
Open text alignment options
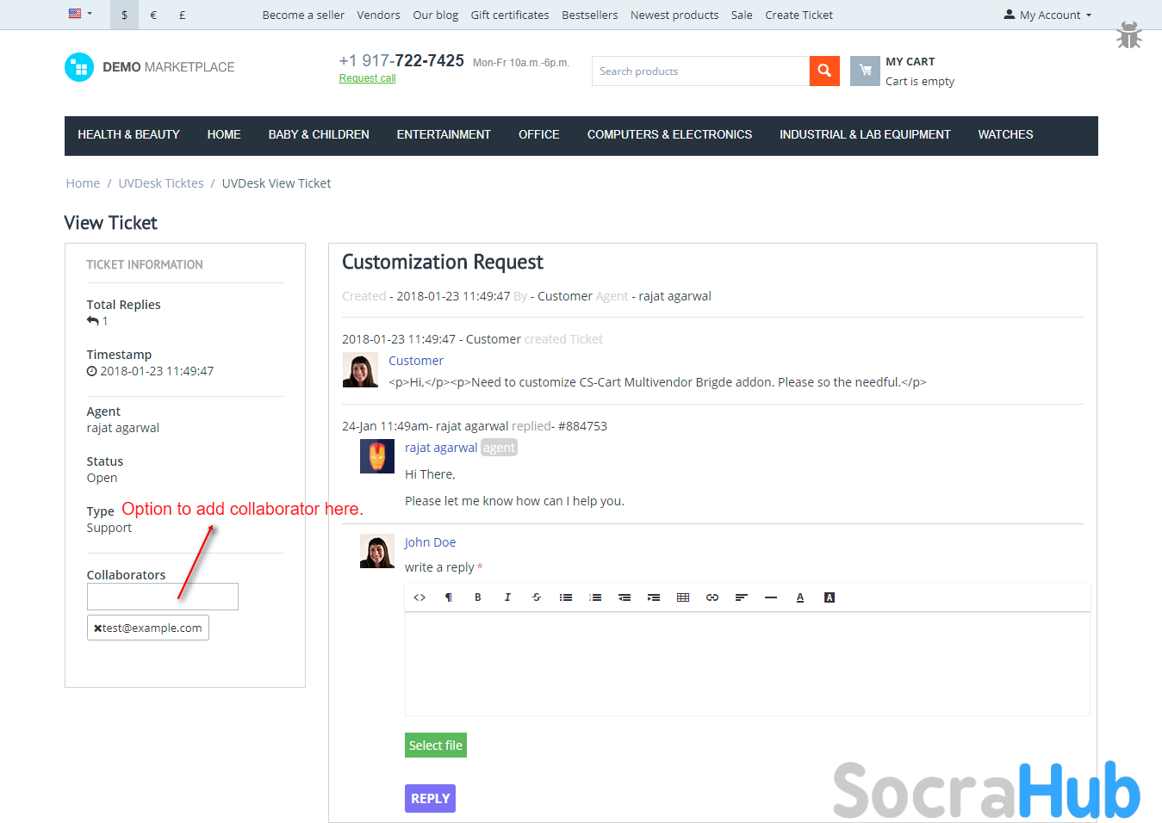tap(742, 597)
